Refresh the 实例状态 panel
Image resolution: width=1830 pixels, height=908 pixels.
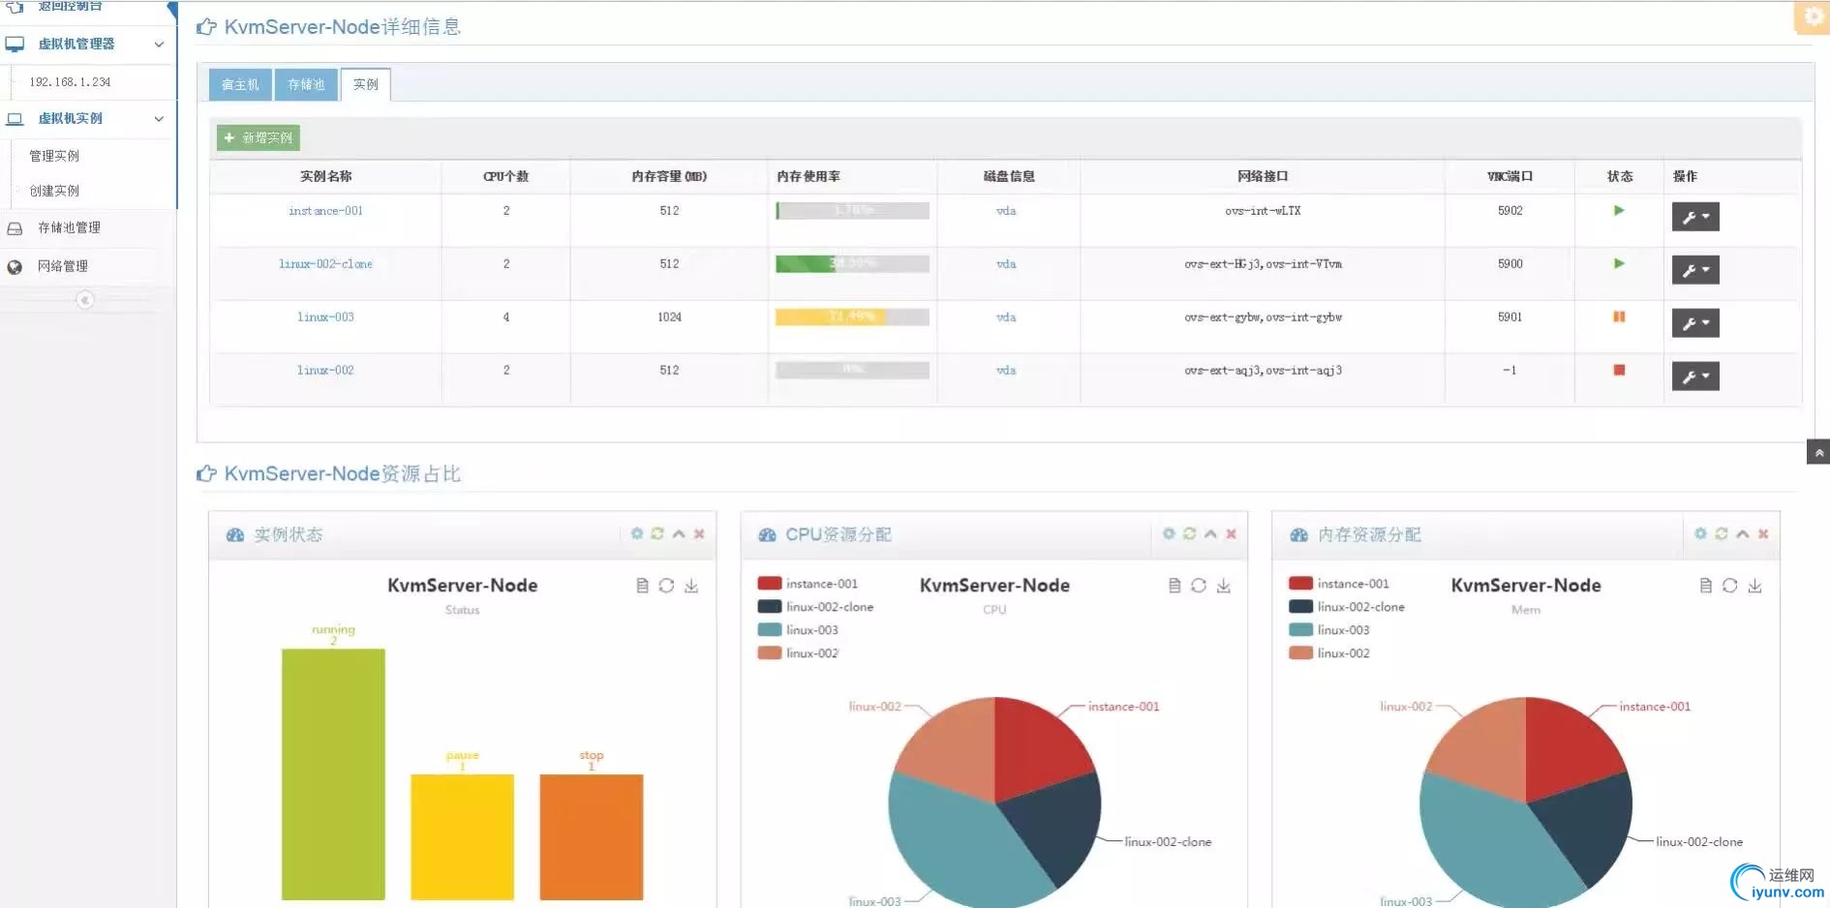[x=657, y=533]
